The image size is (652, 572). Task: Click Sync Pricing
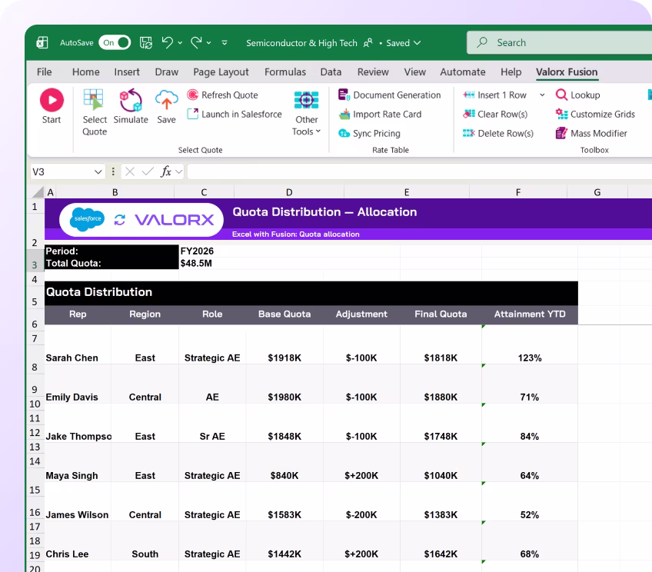tap(369, 133)
